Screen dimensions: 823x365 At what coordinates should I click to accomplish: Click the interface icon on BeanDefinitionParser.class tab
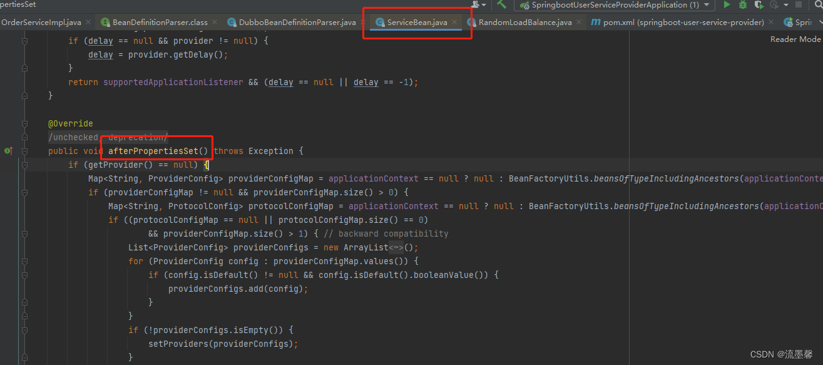(105, 23)
